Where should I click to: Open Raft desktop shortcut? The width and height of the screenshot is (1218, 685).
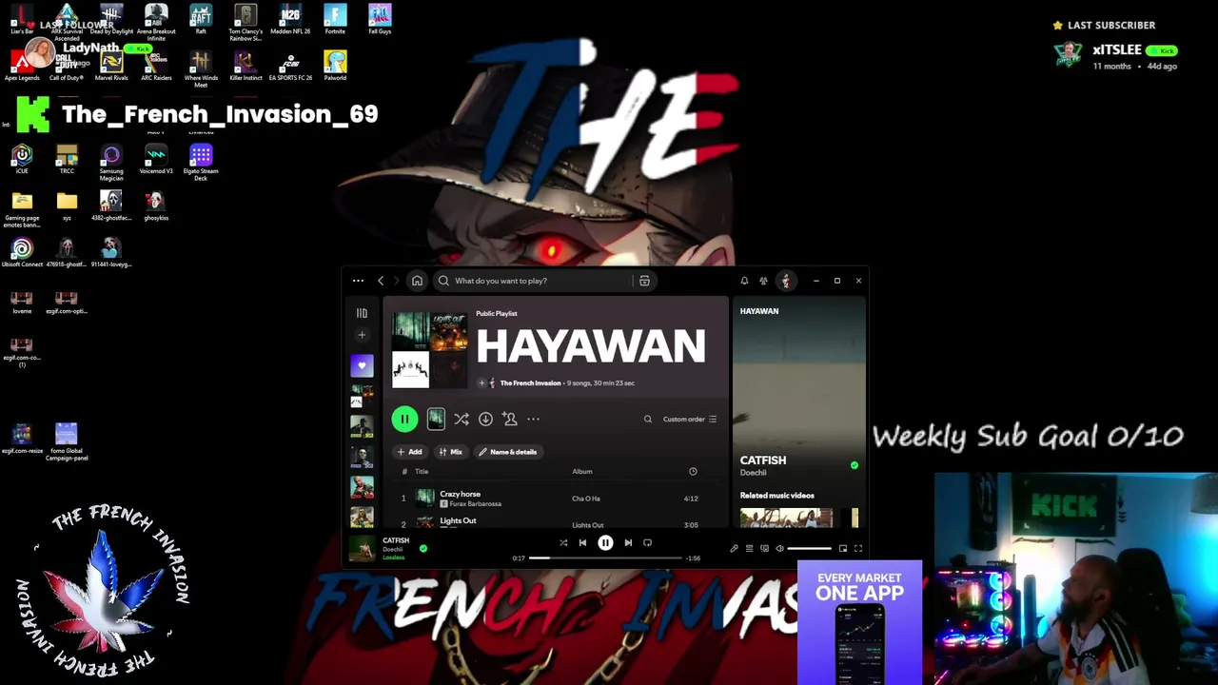(201, 19)
